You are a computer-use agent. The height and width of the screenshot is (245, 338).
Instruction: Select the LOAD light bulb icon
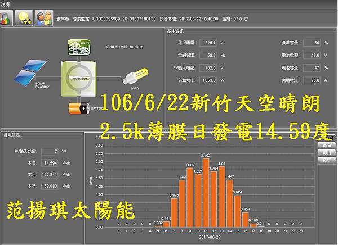pyautogui.click(x=135, y=76)
